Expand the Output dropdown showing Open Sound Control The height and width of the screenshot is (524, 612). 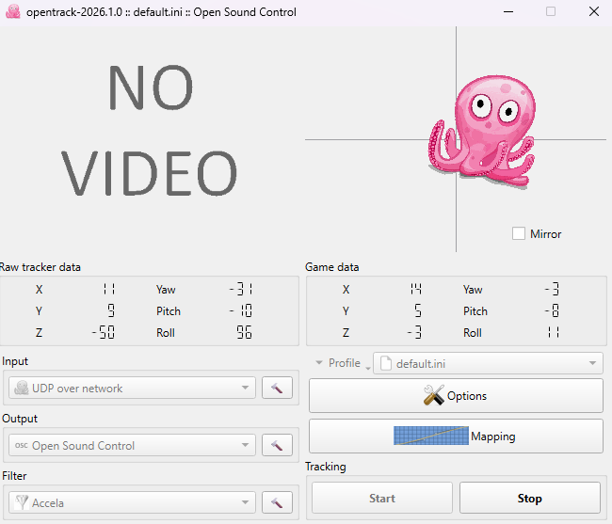131,446
